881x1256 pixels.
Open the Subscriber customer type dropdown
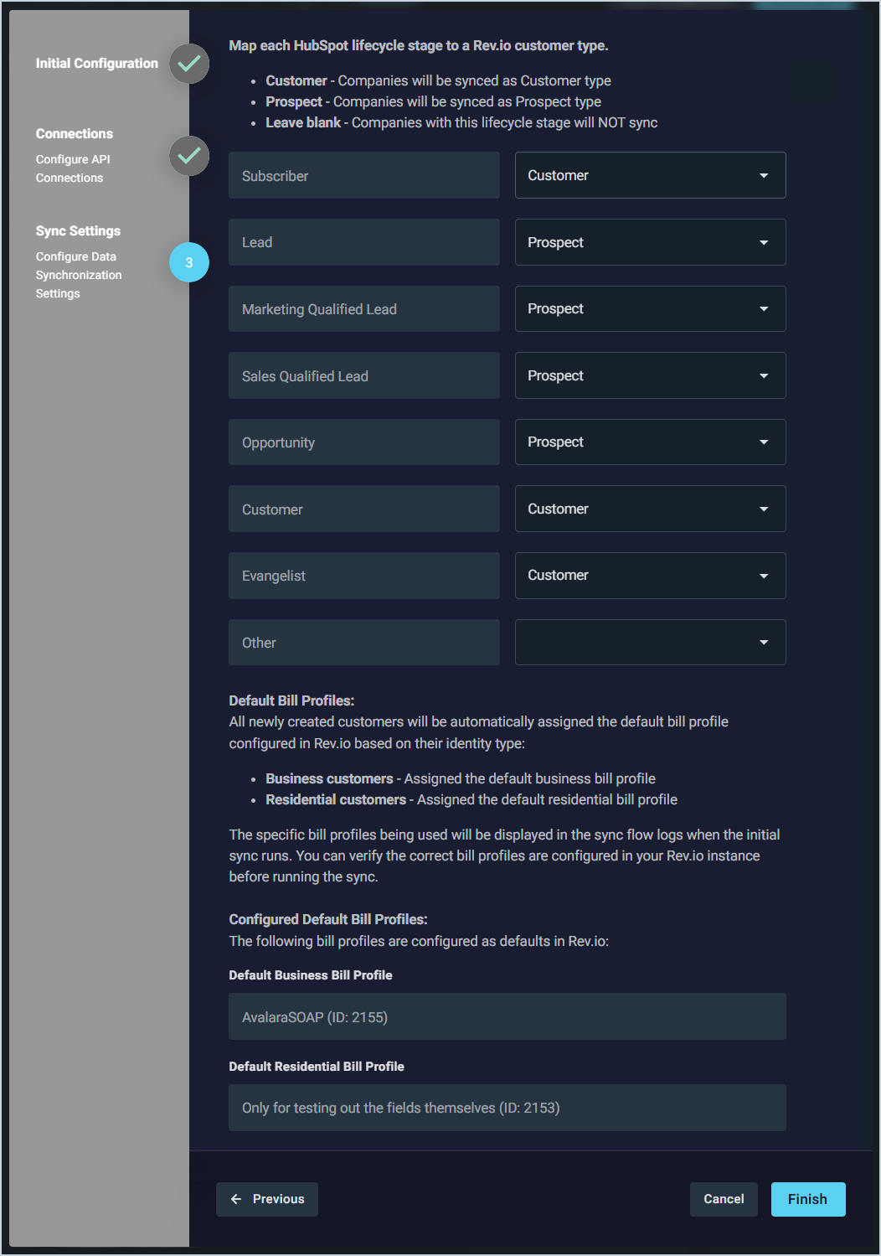pos(650,175)
